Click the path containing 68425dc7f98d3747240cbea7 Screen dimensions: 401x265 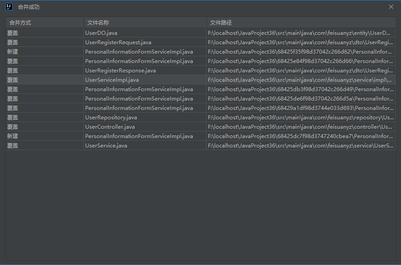click(301, 136)
